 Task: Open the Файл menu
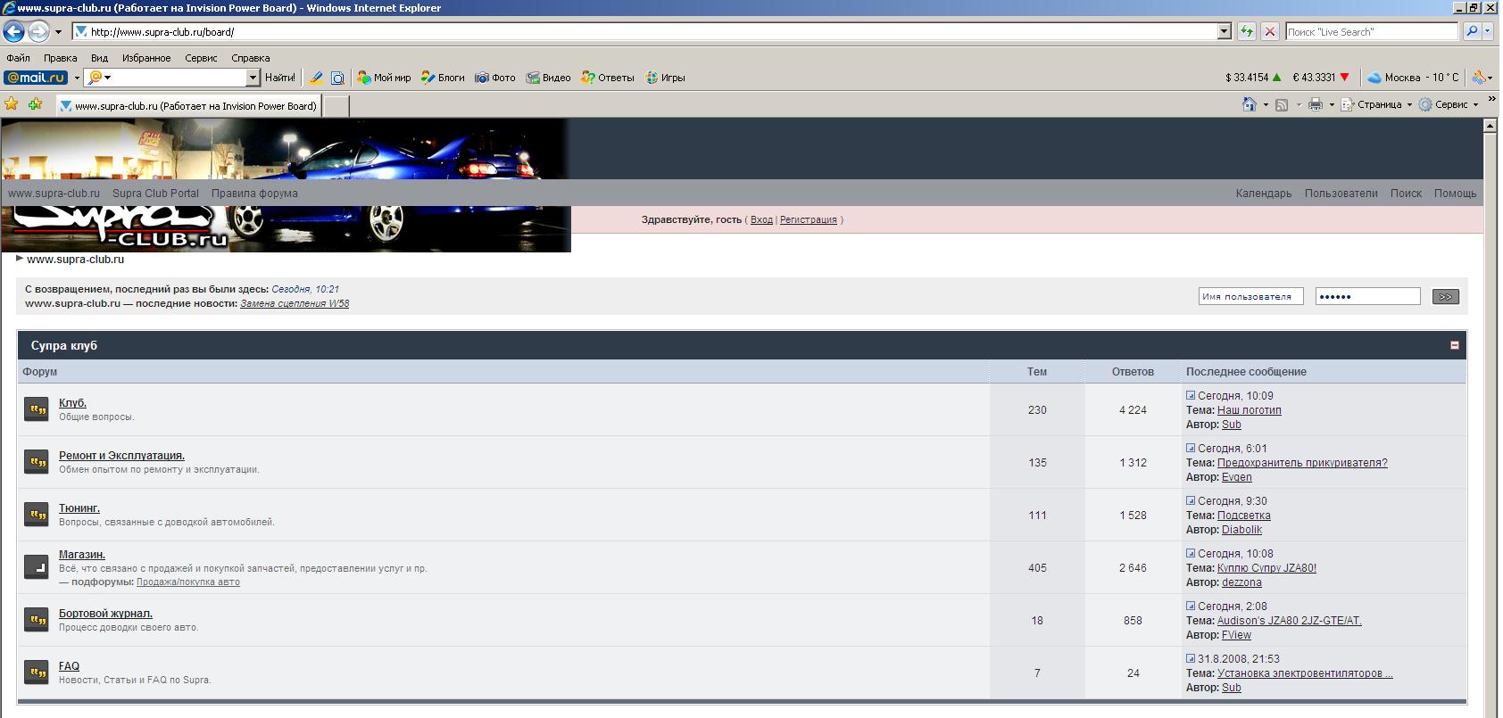(18, 58)
